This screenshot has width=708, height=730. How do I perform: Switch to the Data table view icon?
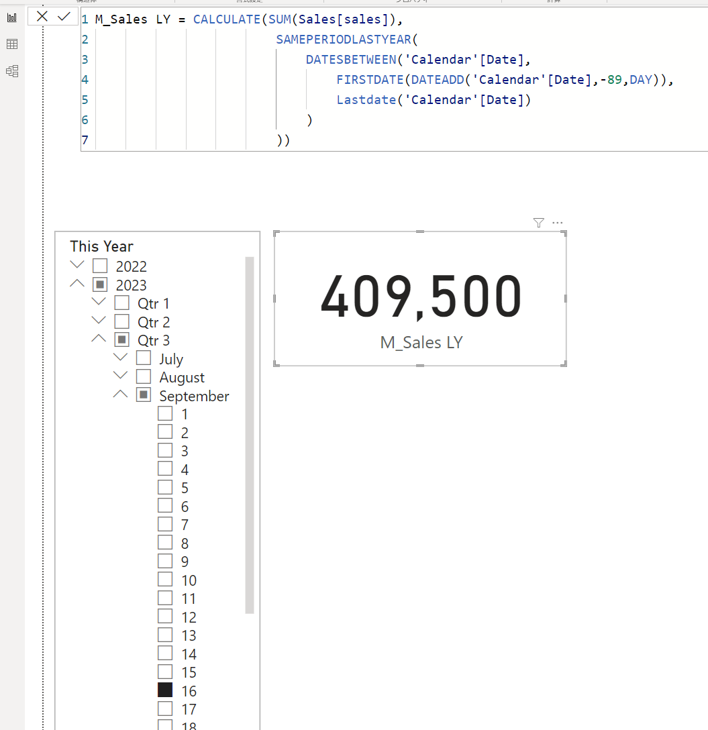pyautogui.click(x=12, y=44)
